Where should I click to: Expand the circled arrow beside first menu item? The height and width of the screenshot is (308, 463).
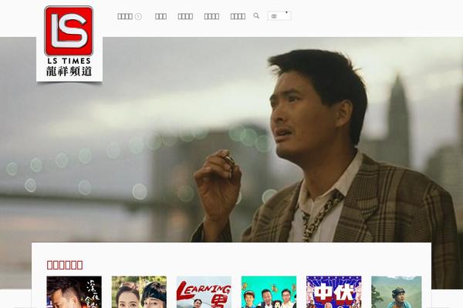(x=138, y=16)
